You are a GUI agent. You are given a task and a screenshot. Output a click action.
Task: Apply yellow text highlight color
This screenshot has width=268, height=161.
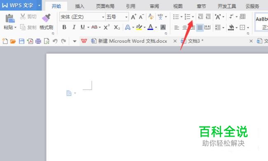[139, 27]
